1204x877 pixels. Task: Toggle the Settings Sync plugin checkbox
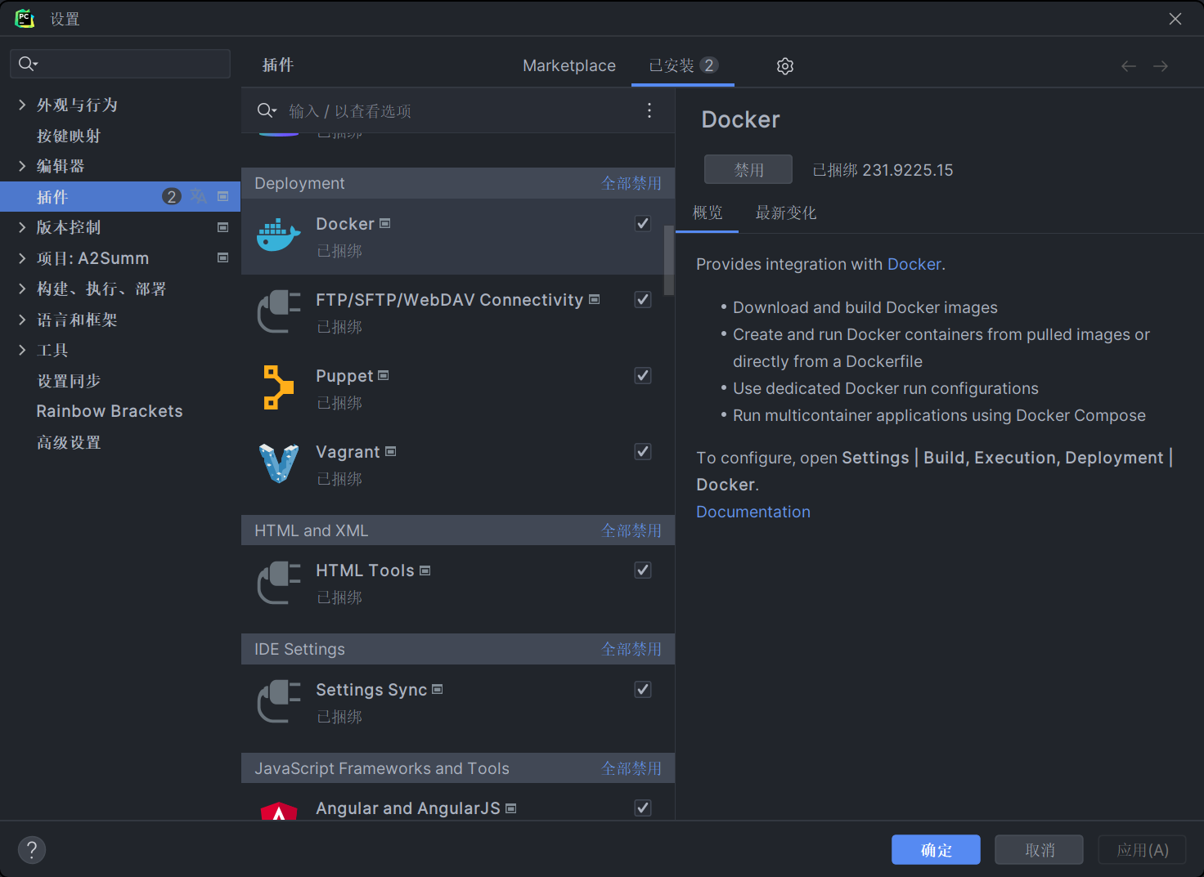[643, 689]
